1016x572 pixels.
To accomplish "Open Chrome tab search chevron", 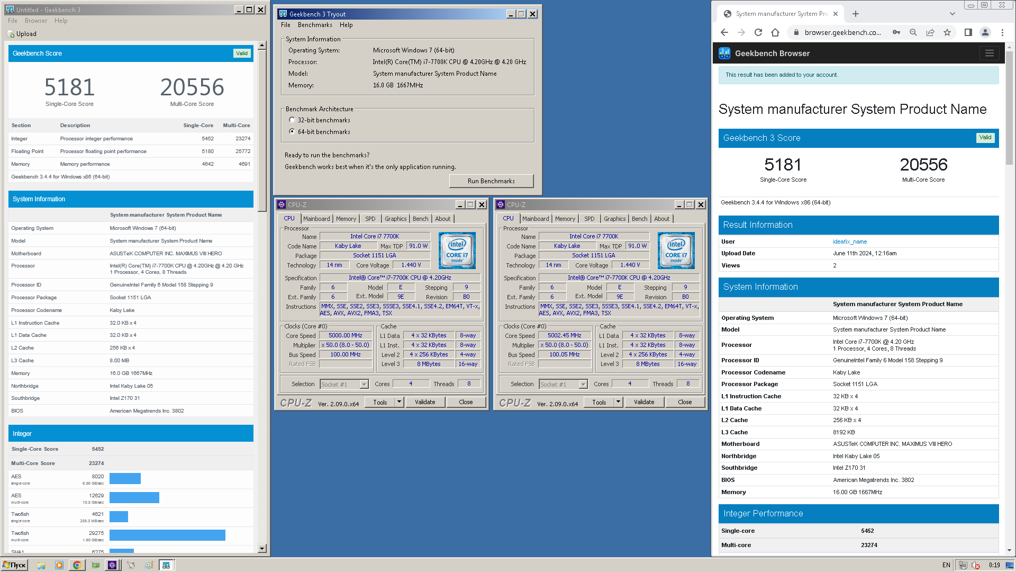I will [x=952, y=14].
